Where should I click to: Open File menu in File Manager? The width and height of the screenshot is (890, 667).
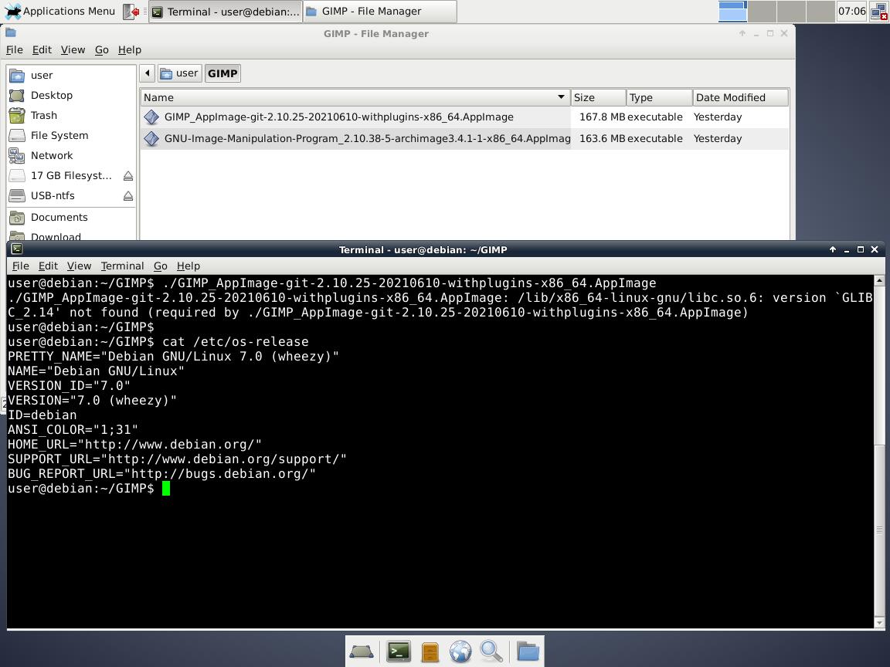pyautogui.click(x=14, y=50)
